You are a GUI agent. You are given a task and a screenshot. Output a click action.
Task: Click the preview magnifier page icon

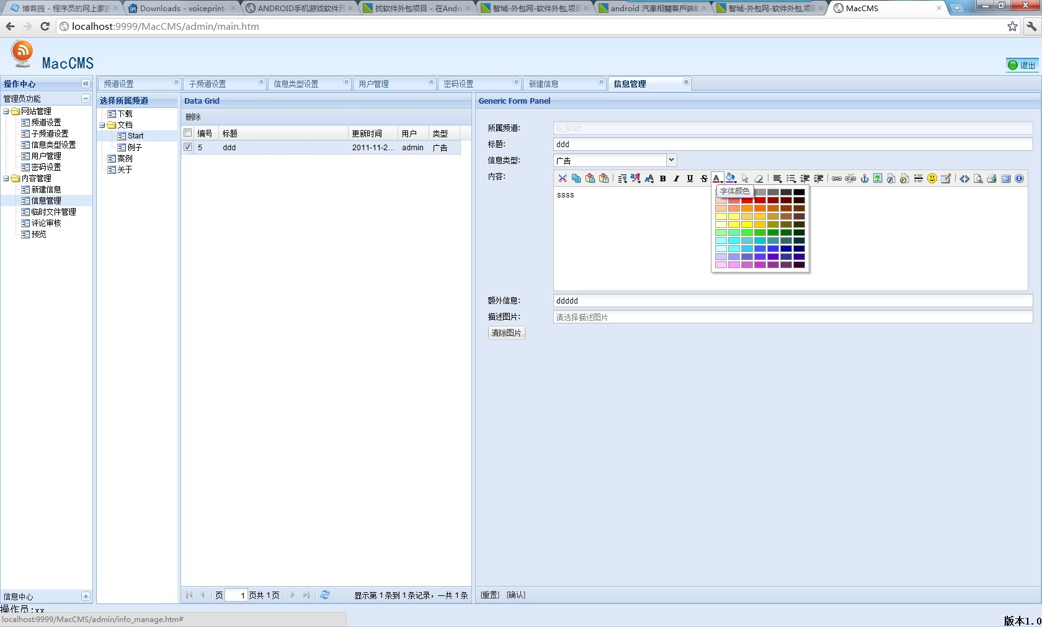tap(978, 178)
